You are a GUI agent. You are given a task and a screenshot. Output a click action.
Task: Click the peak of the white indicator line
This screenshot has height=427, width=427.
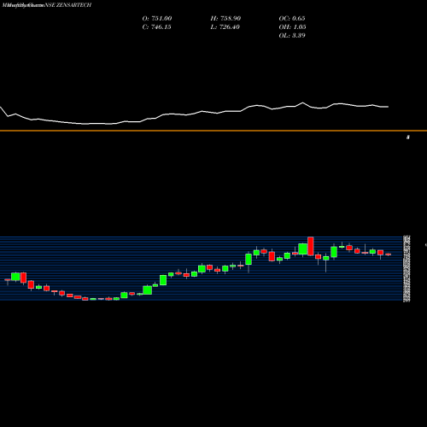point(302,102)
